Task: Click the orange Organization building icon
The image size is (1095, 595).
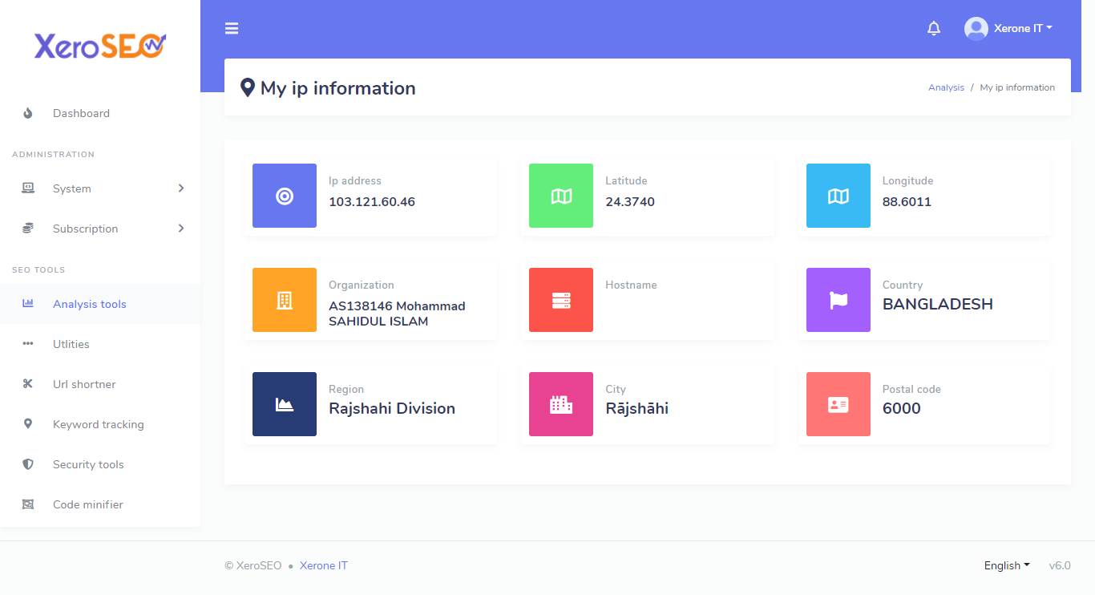Action: [x=285, y=300]
